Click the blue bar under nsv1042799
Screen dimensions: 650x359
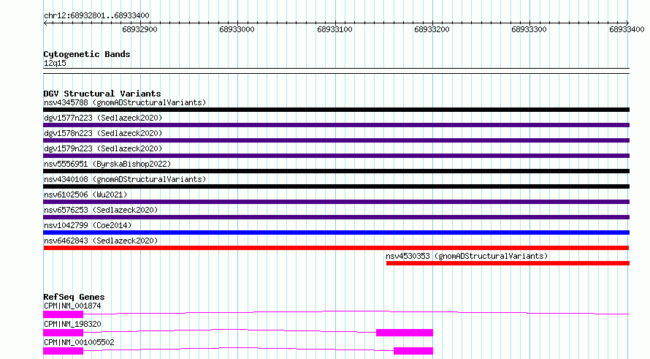click(x=336, y=233)
